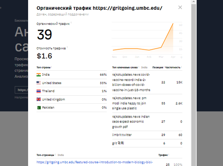Image resolution: width=223 pixels, height=166 pixels.
Task: Click the Позиция column header
Action: click(x=157, y=67)
